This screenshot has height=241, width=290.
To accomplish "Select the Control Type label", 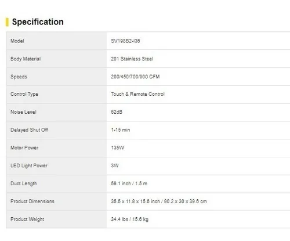I will (x=24, y=94).
